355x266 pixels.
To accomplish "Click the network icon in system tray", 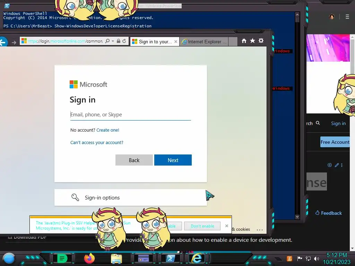I will (308, 258).
